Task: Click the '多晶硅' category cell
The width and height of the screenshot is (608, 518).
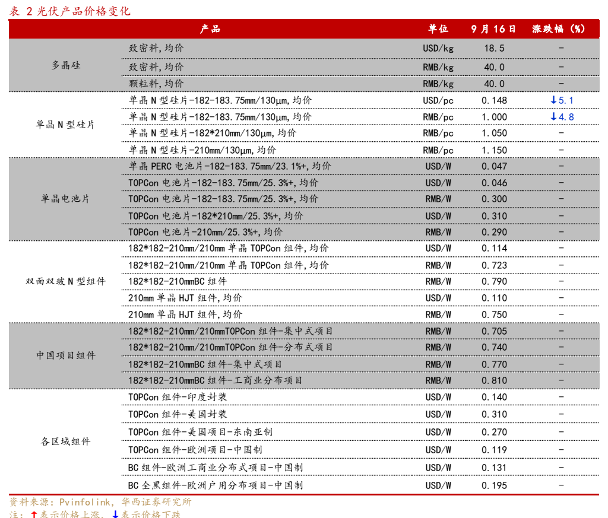Action: tap(66, 65)
